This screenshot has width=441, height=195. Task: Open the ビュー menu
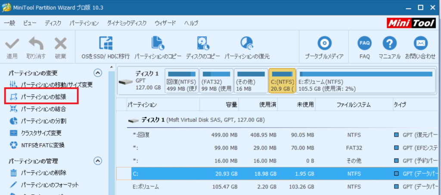30,23
